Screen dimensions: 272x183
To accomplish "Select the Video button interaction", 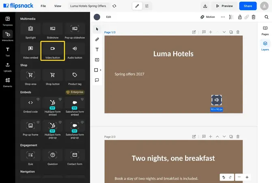I will 52,51.
